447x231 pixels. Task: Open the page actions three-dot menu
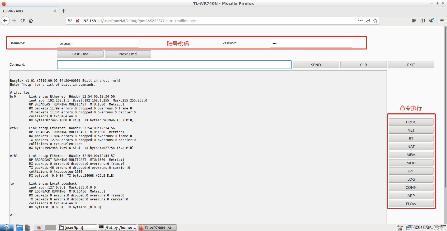coord(360,21)
